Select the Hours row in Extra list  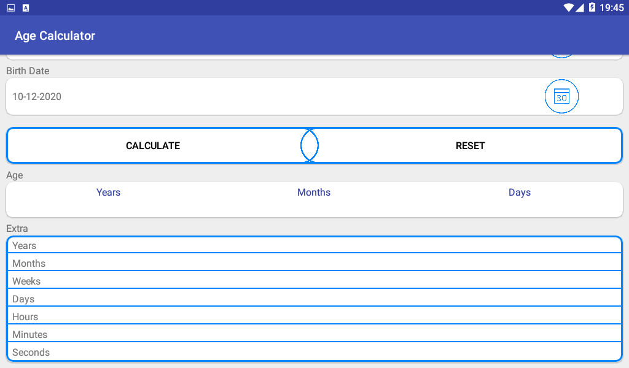314,316
